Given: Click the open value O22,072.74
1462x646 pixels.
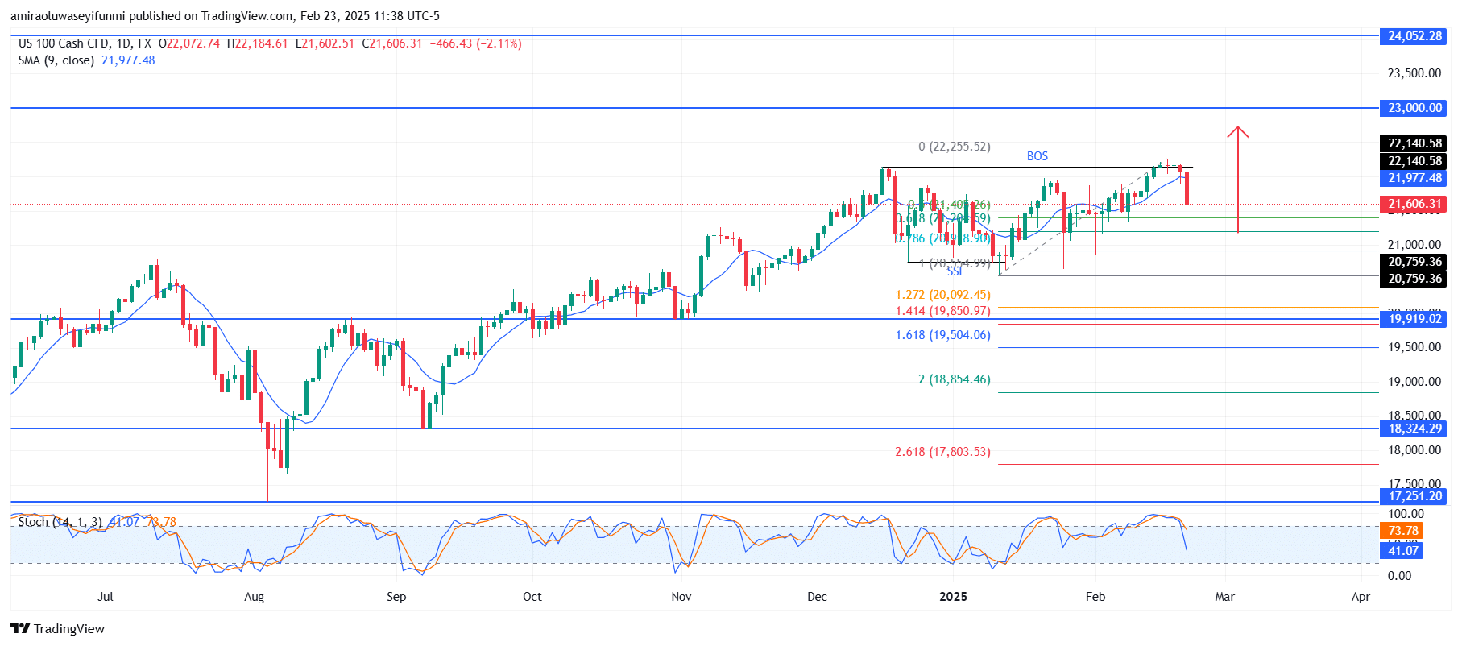Looking at the screenshot, I should coord(189,43).
